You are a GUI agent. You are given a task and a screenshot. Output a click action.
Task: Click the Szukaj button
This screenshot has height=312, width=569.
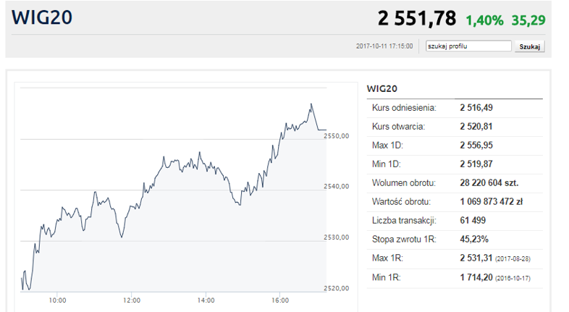[529, 46]
